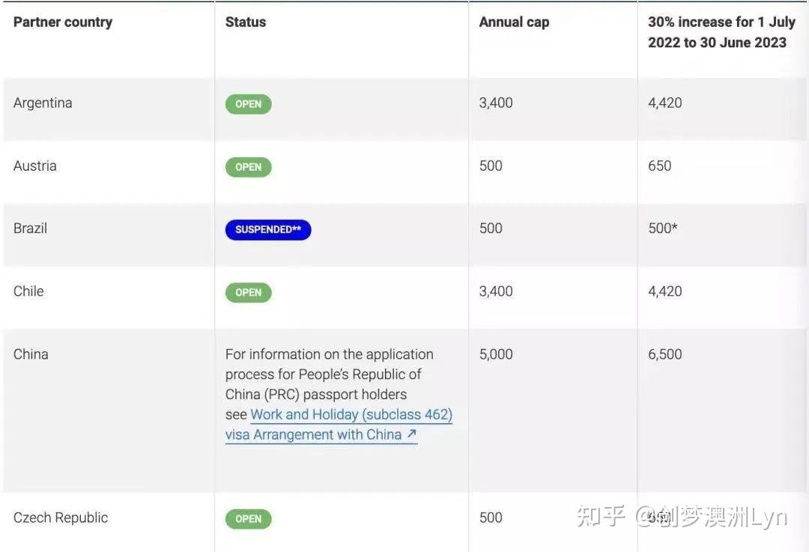Click Austria's increased cap value 650
This screenshot has width=809, height=552.
pos(659,166)
